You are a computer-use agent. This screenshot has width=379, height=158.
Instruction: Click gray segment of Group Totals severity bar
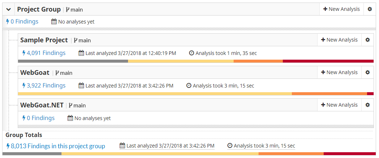(x=32, y=154)
